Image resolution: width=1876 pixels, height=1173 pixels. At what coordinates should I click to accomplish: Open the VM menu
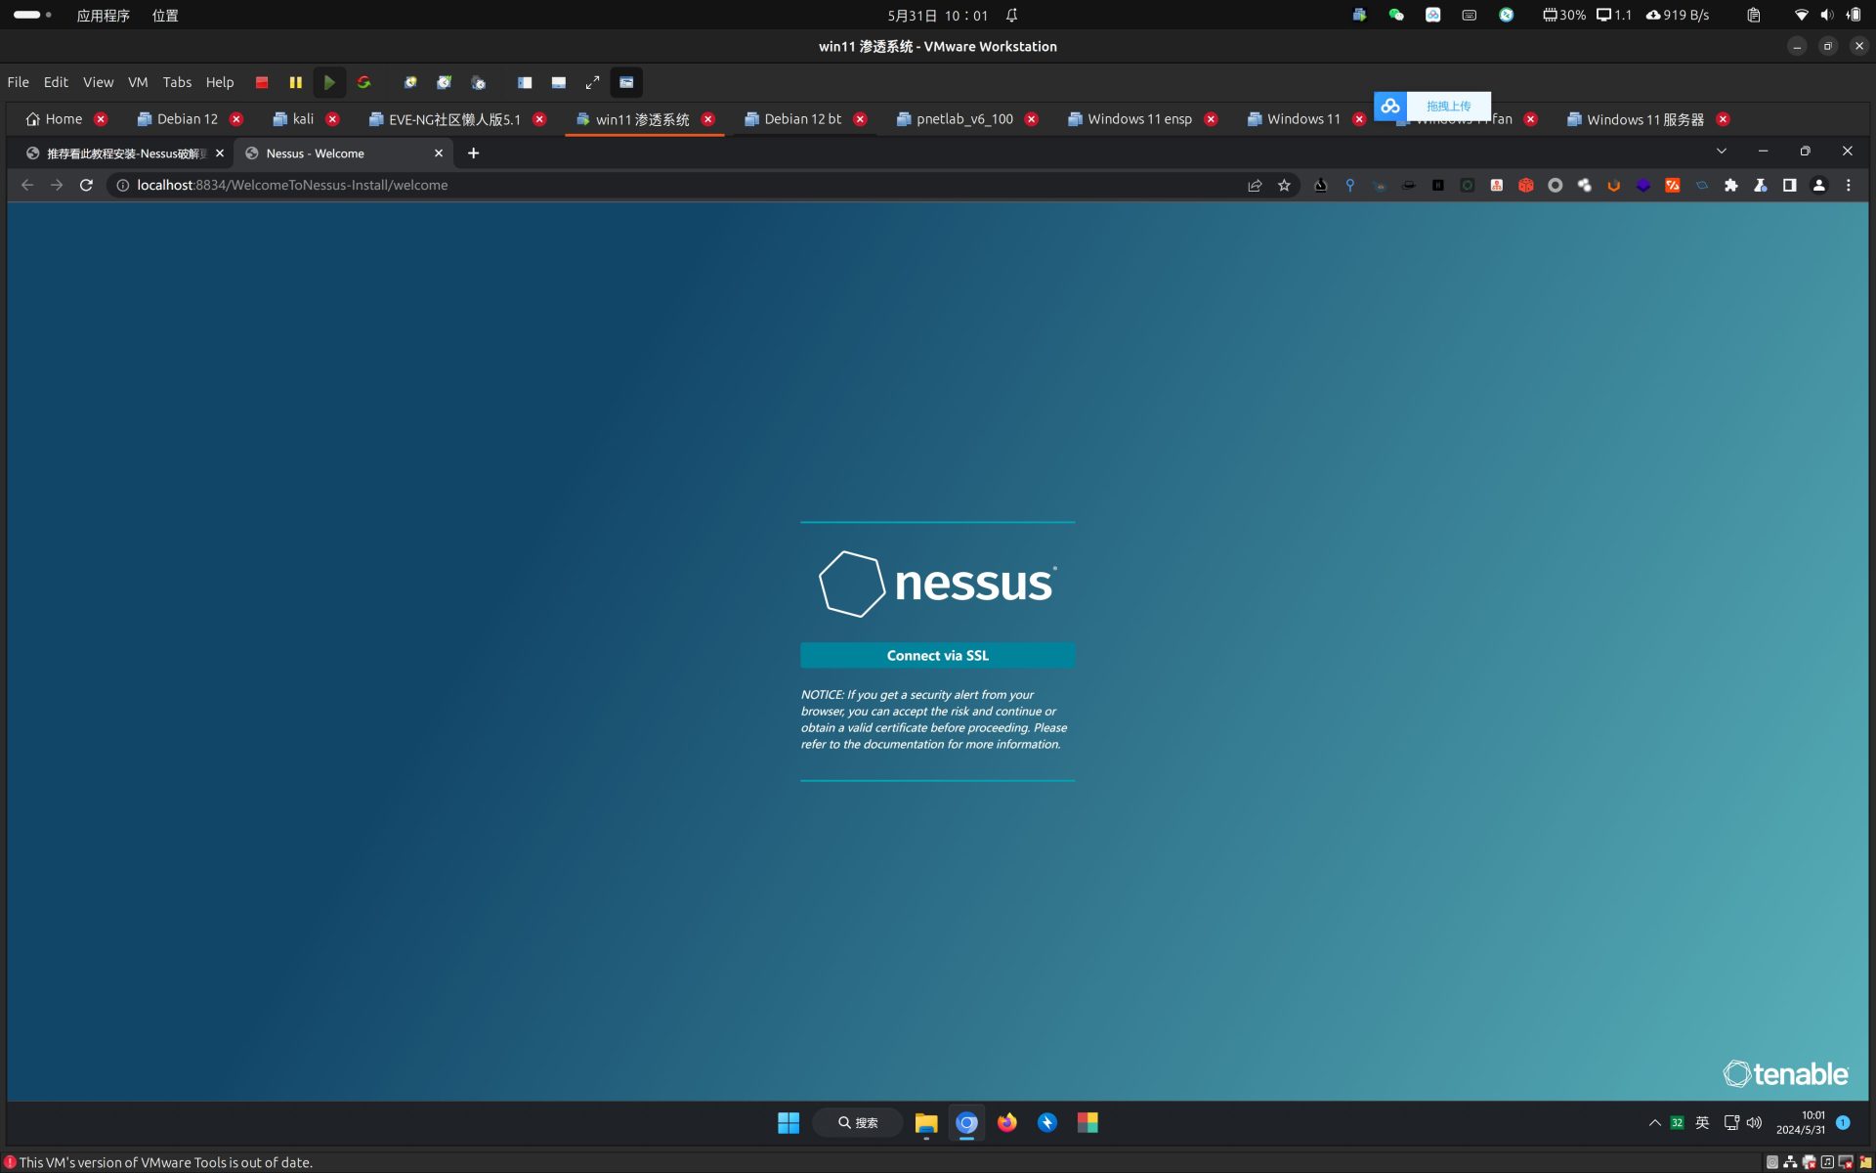[138, 82]
